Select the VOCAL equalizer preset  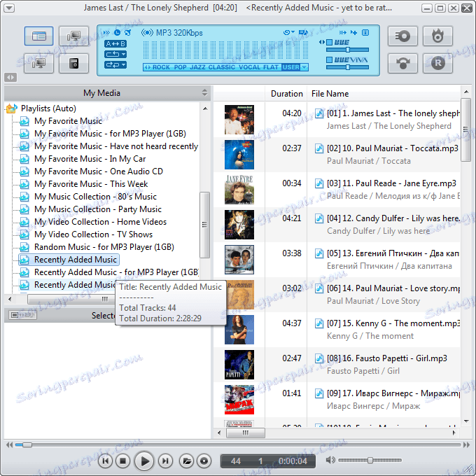(249, 67)
